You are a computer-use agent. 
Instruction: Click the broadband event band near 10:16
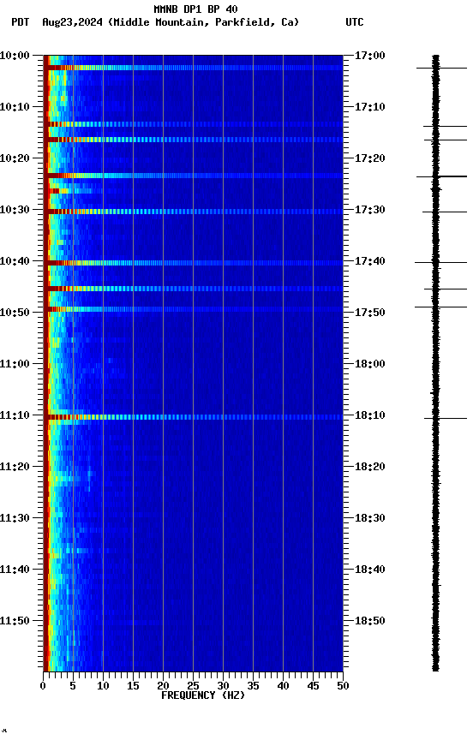(193, 140)
